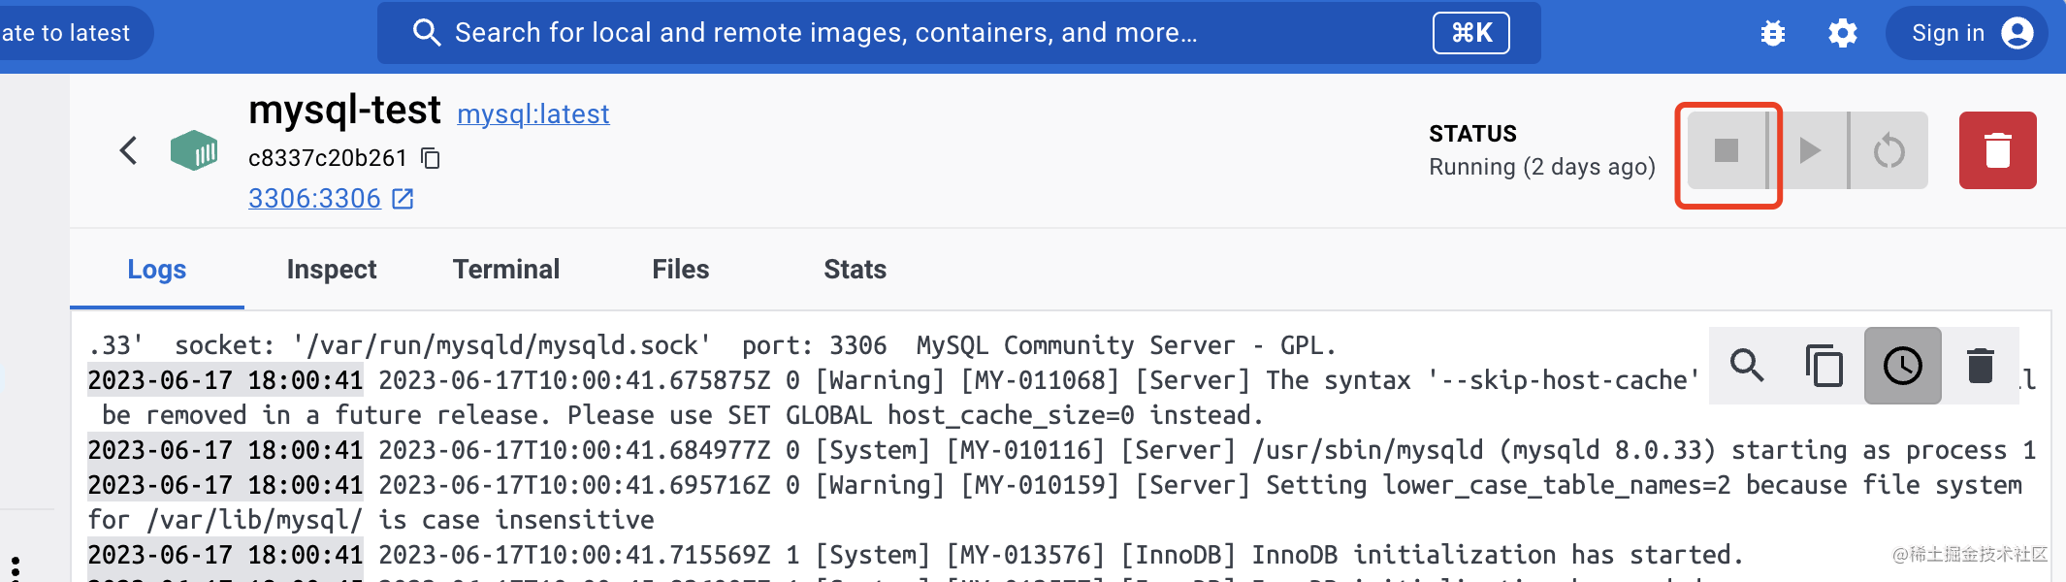Copy the logs to clipboard

pos(1824,366)
